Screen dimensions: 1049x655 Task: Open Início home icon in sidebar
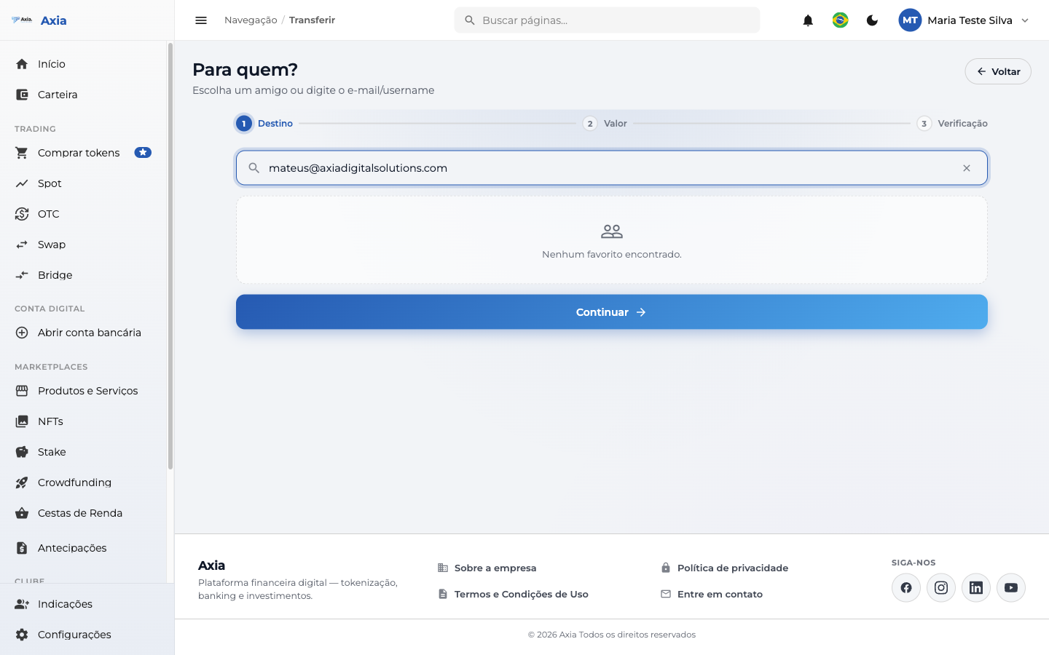[x=22, y=64]
